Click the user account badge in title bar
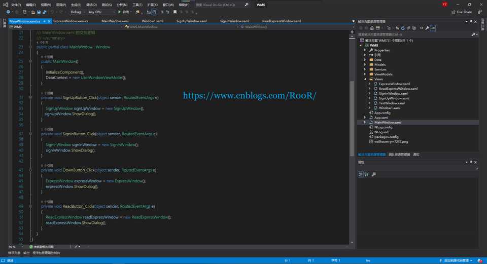Screen dimensions: 487x264 (445, 5)
